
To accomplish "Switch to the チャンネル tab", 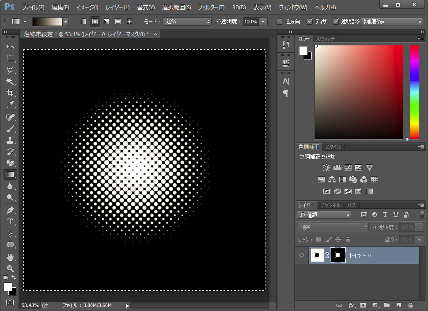I will 330,205.
